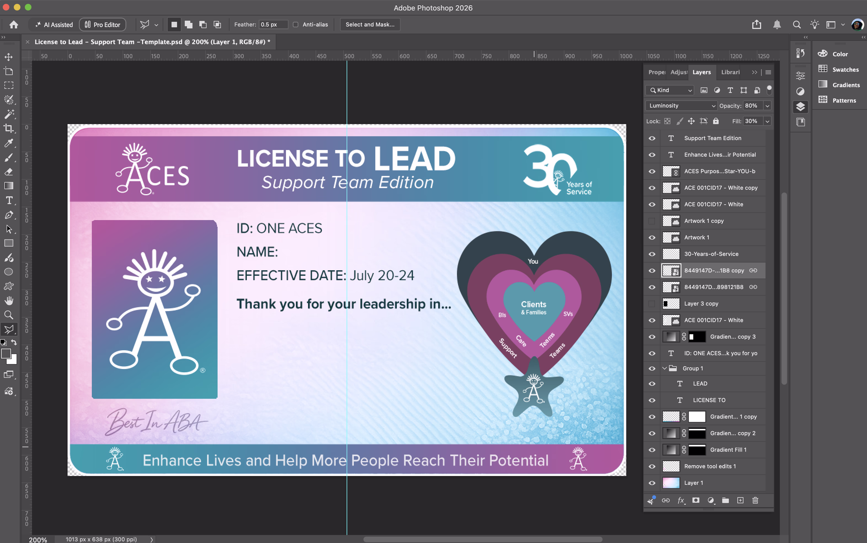Collapse the Group 1 folder
Screen dimensions: 867x543
point(665,368)
